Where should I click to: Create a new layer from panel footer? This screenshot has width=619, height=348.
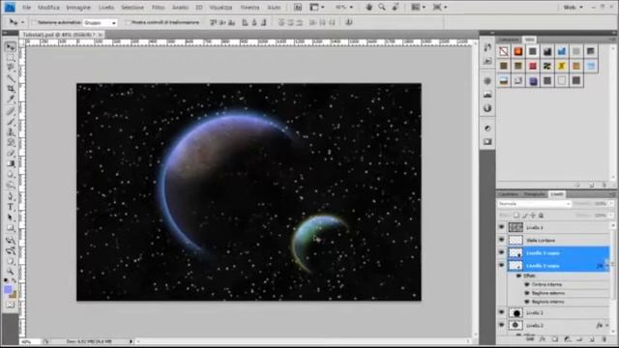(x=592, y=339)
